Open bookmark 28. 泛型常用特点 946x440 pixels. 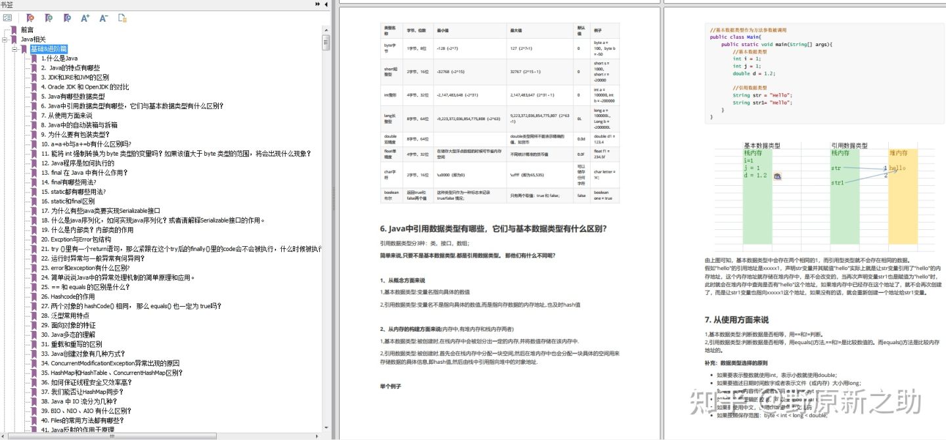coord(65,315)
